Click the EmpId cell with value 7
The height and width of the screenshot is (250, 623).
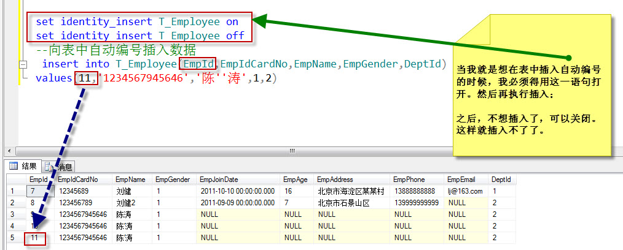tap(41, 191)
